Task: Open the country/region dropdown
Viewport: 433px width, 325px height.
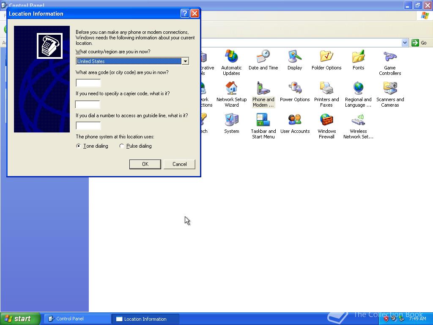Action: [185, 61]
